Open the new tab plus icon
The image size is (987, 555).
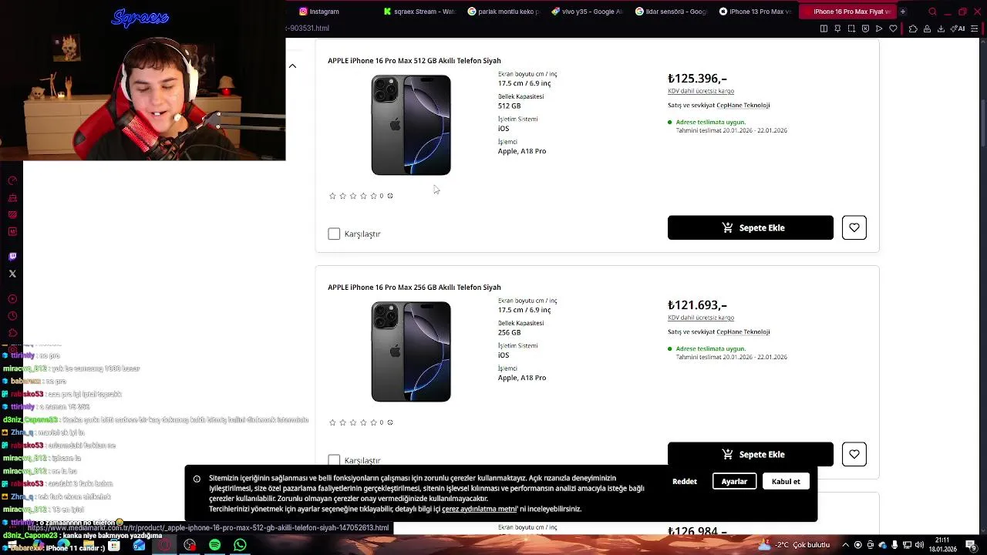902,12
